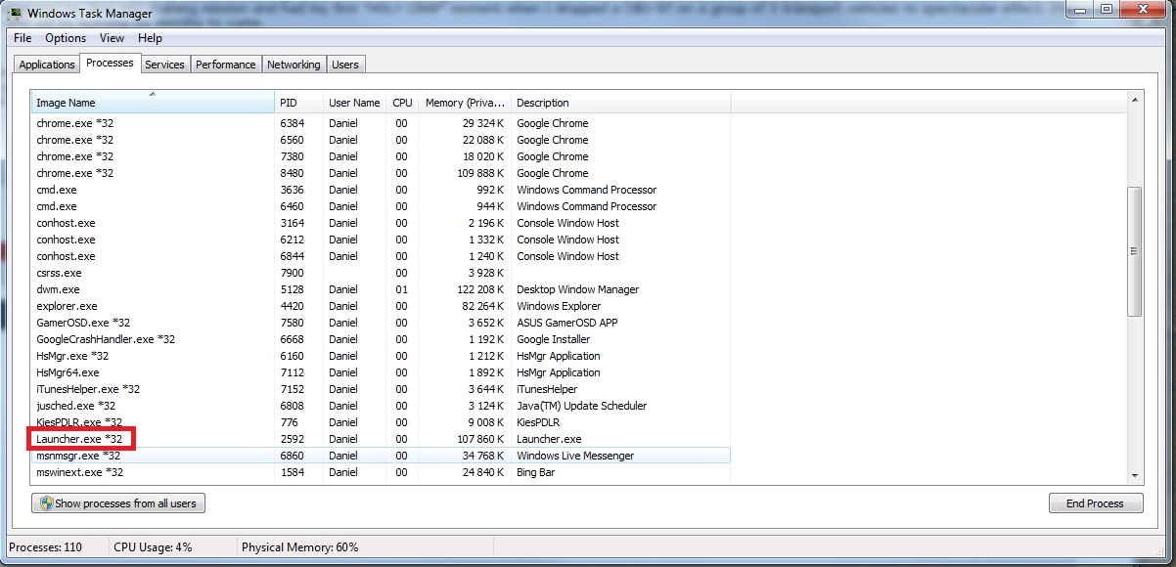Viewport: 1176px width, 567px height.
Task: Select the Processes tab
Action: (110, 63)
